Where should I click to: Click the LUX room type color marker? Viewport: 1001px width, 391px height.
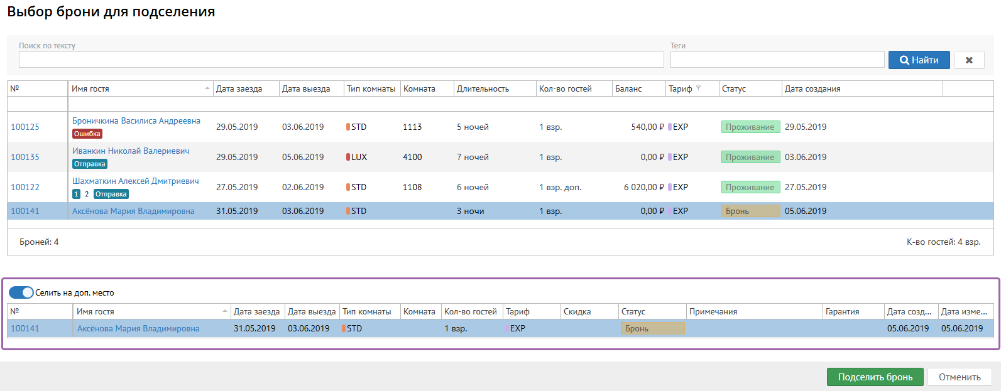point(348,157)
